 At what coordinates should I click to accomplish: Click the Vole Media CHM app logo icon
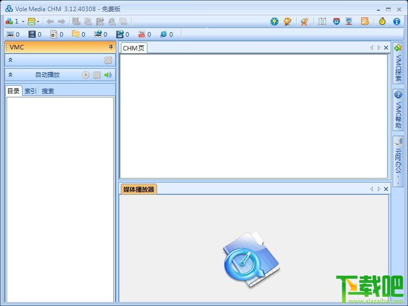click(9, 9)
